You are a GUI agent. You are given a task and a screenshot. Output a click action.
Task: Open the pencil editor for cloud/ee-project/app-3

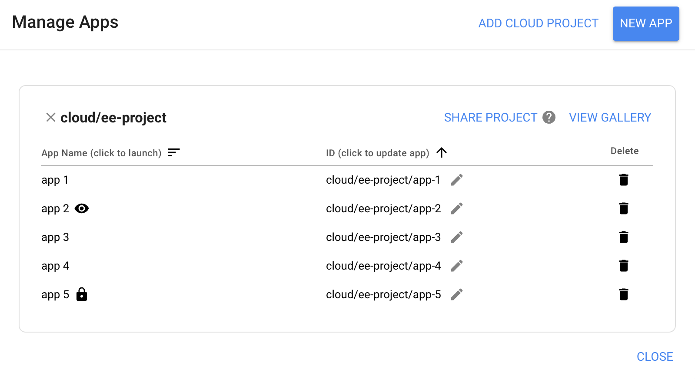click(x=456, y=237)
